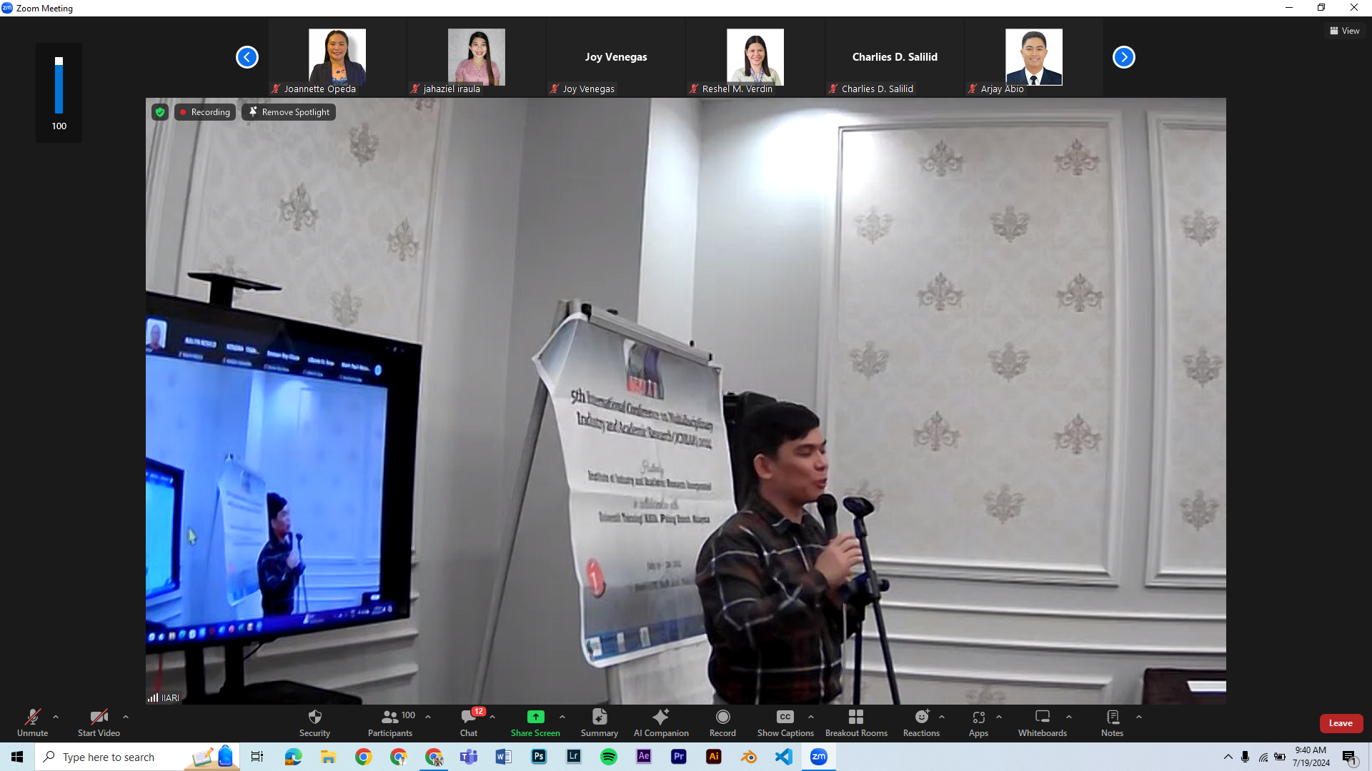Click the Recording indicator label
The height and width of the screenshot is (771, 1372).
205,112
